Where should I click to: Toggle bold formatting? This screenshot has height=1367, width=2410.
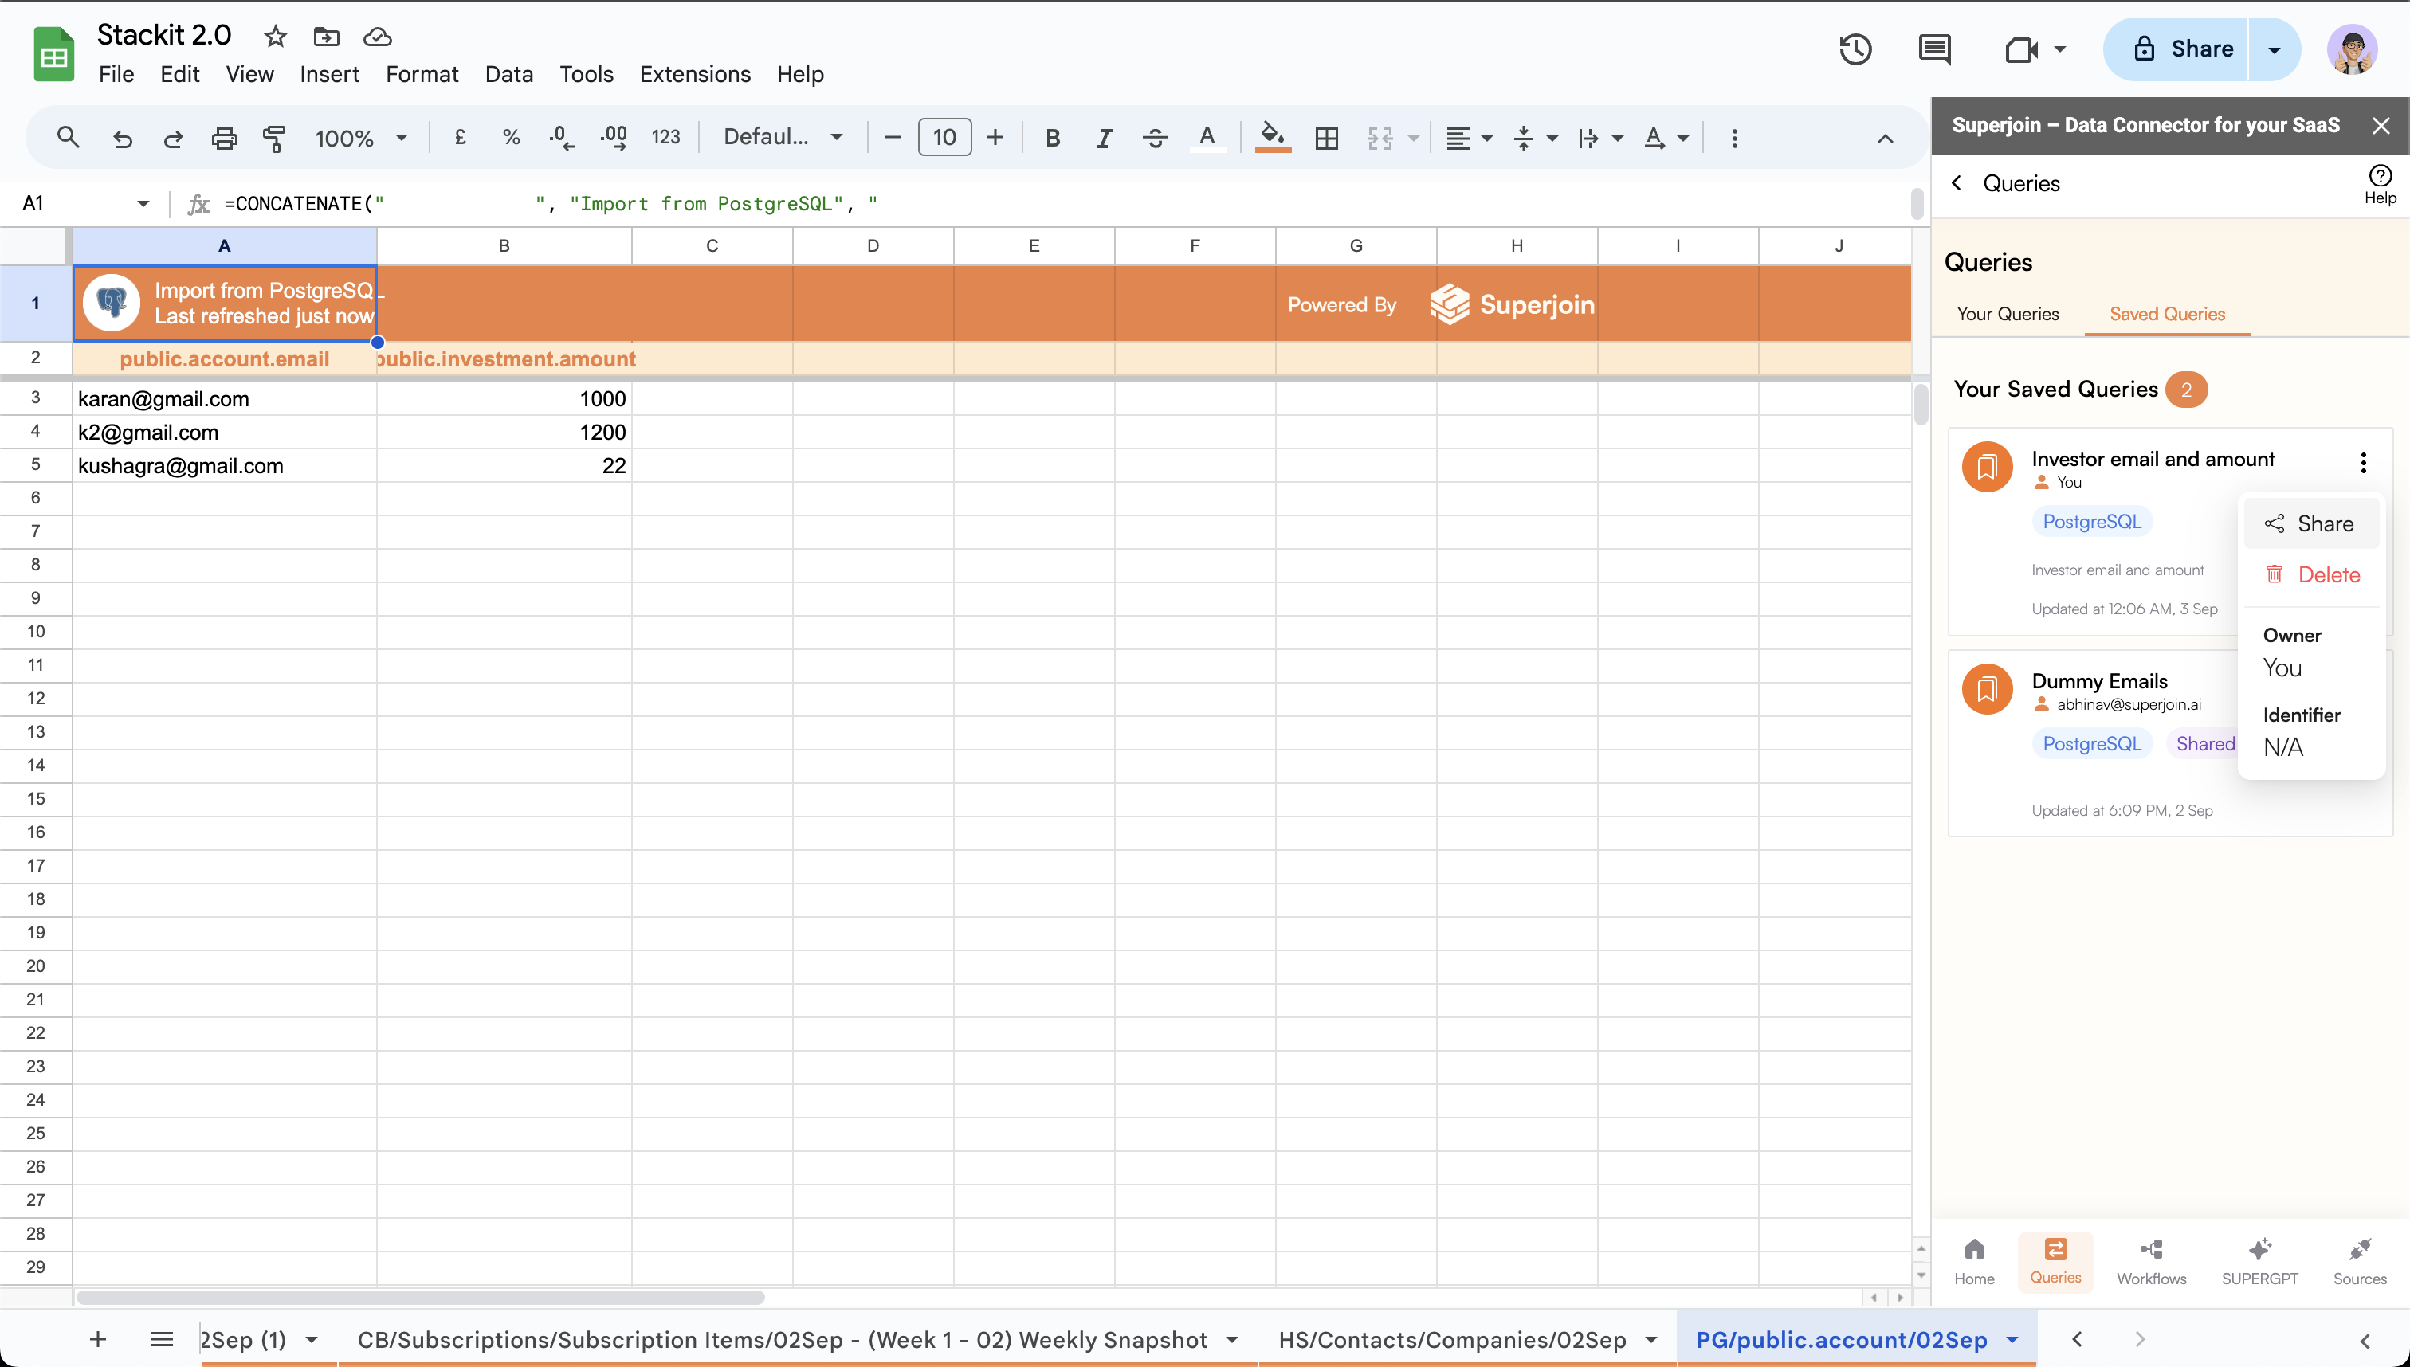1053,138
